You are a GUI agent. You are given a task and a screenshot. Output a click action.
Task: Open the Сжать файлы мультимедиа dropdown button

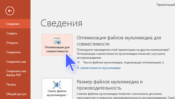(x=57, y=89)
